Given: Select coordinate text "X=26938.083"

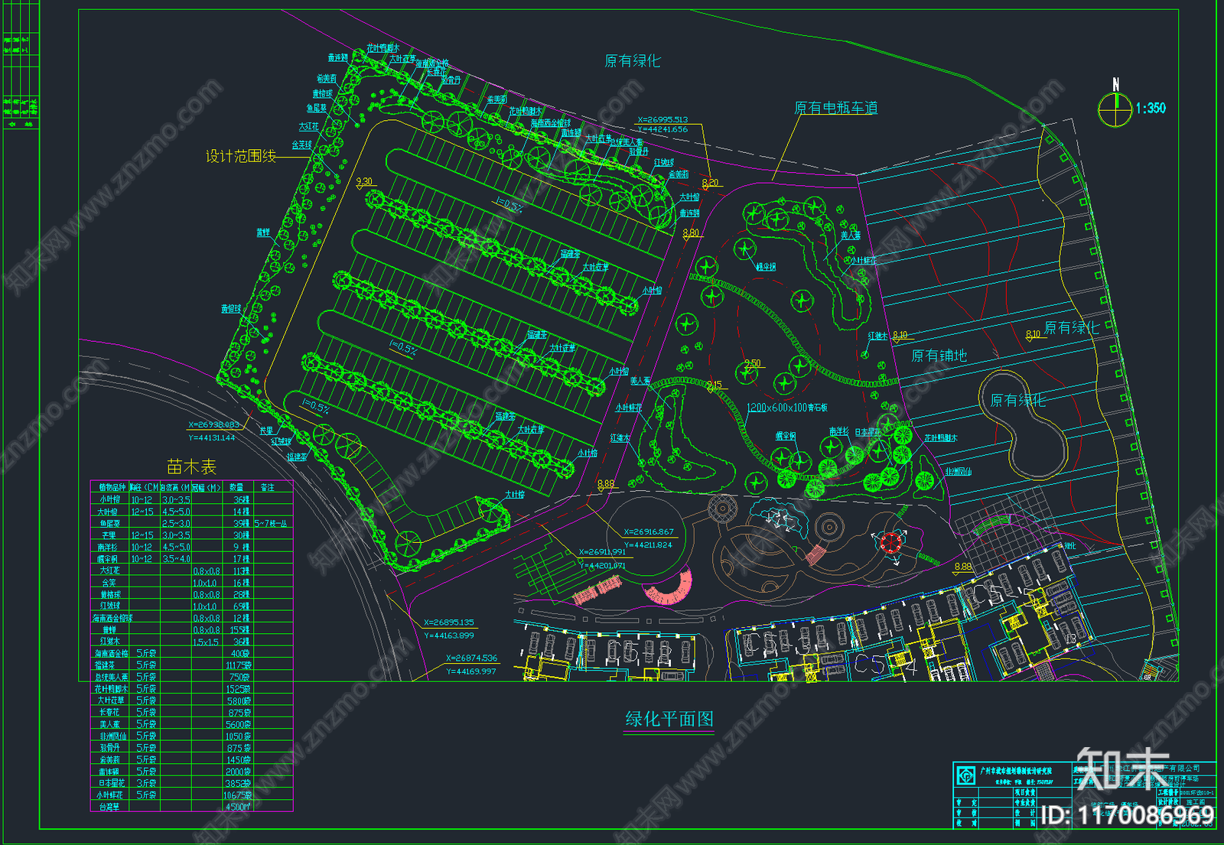Looking at the screenshot, I should (213, 424).
